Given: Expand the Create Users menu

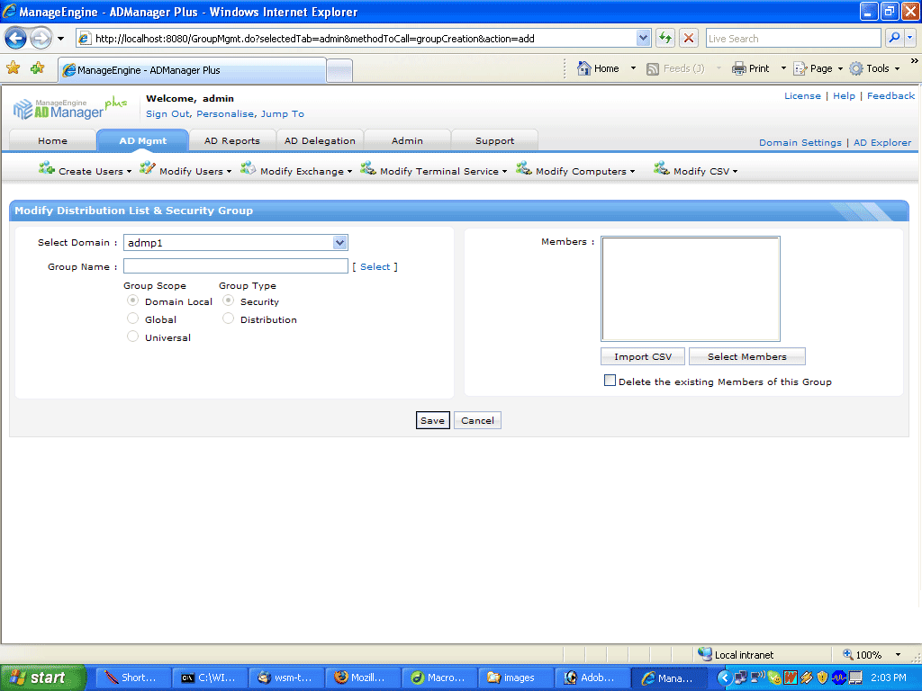Looking at the screenshot, I should [x=130, y=172].
